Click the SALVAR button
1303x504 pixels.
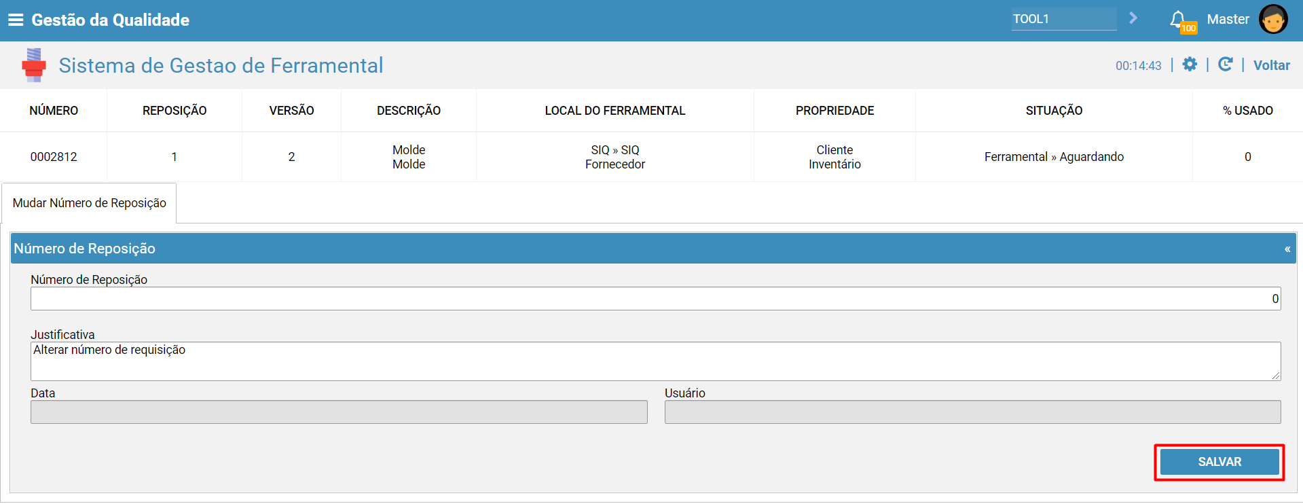(x=1219, y=462)
